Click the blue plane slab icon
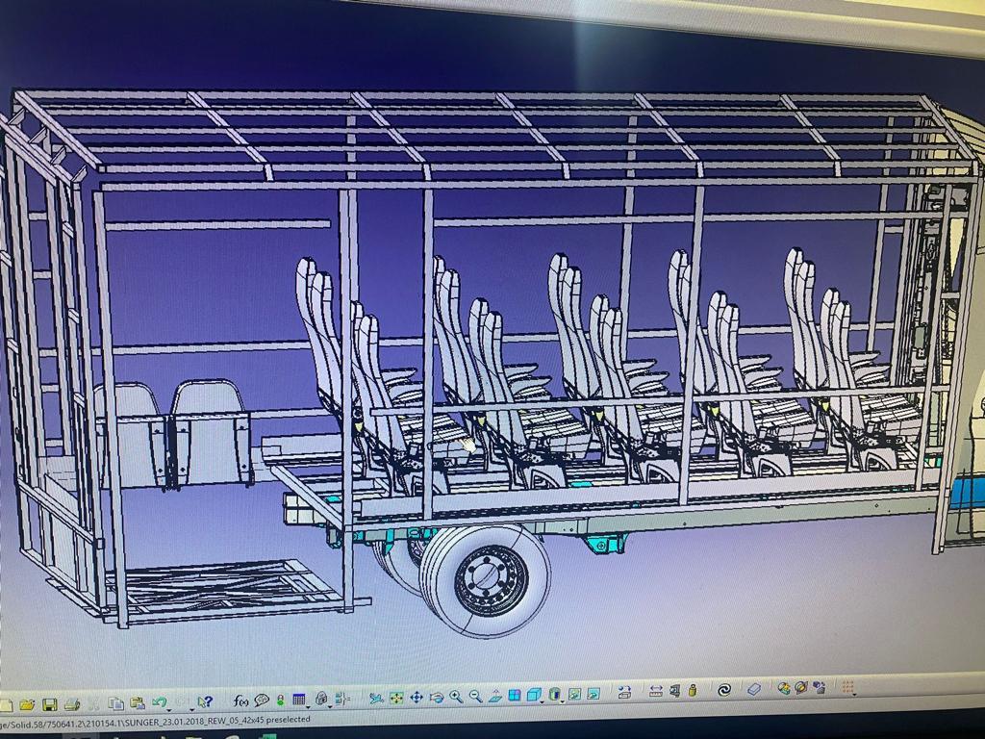 [754, 689]
